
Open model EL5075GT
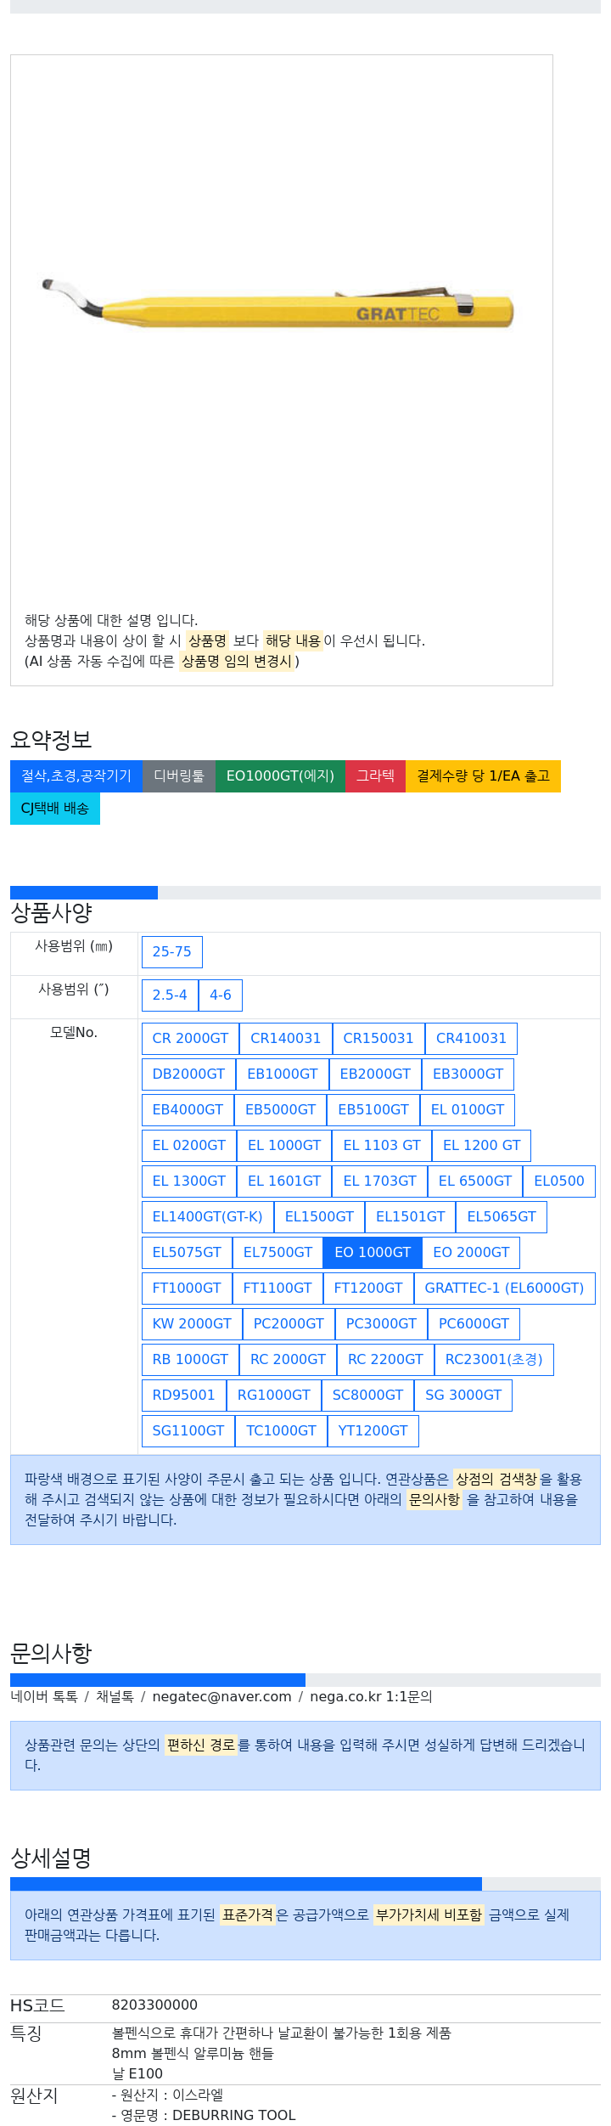tap(187, 1253)
